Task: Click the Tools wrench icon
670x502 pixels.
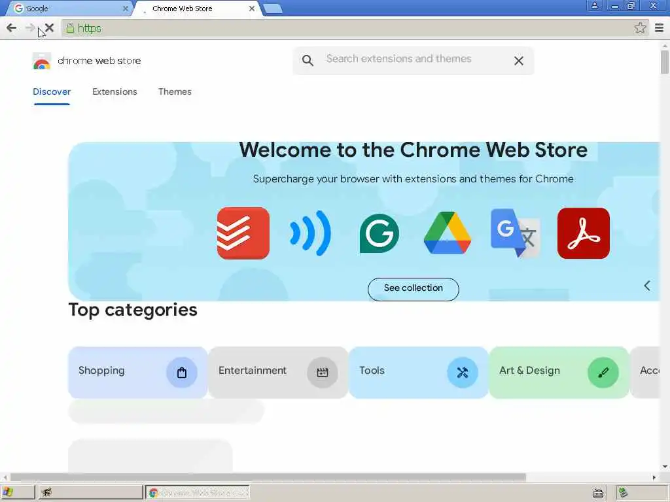Action: [x=463, y=372]
